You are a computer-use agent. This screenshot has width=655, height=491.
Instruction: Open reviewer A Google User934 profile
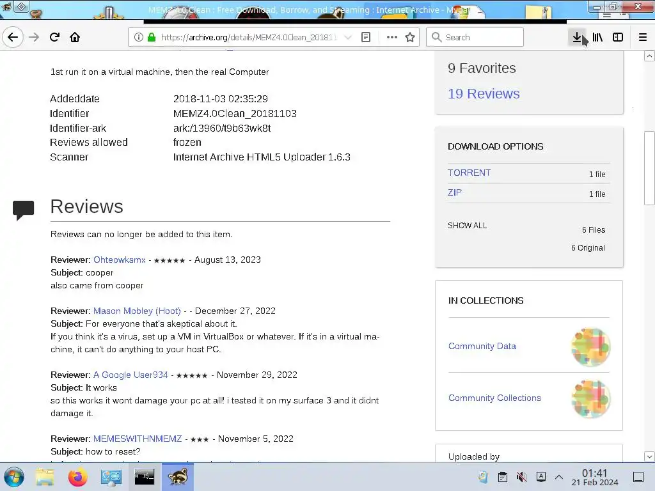130,375
